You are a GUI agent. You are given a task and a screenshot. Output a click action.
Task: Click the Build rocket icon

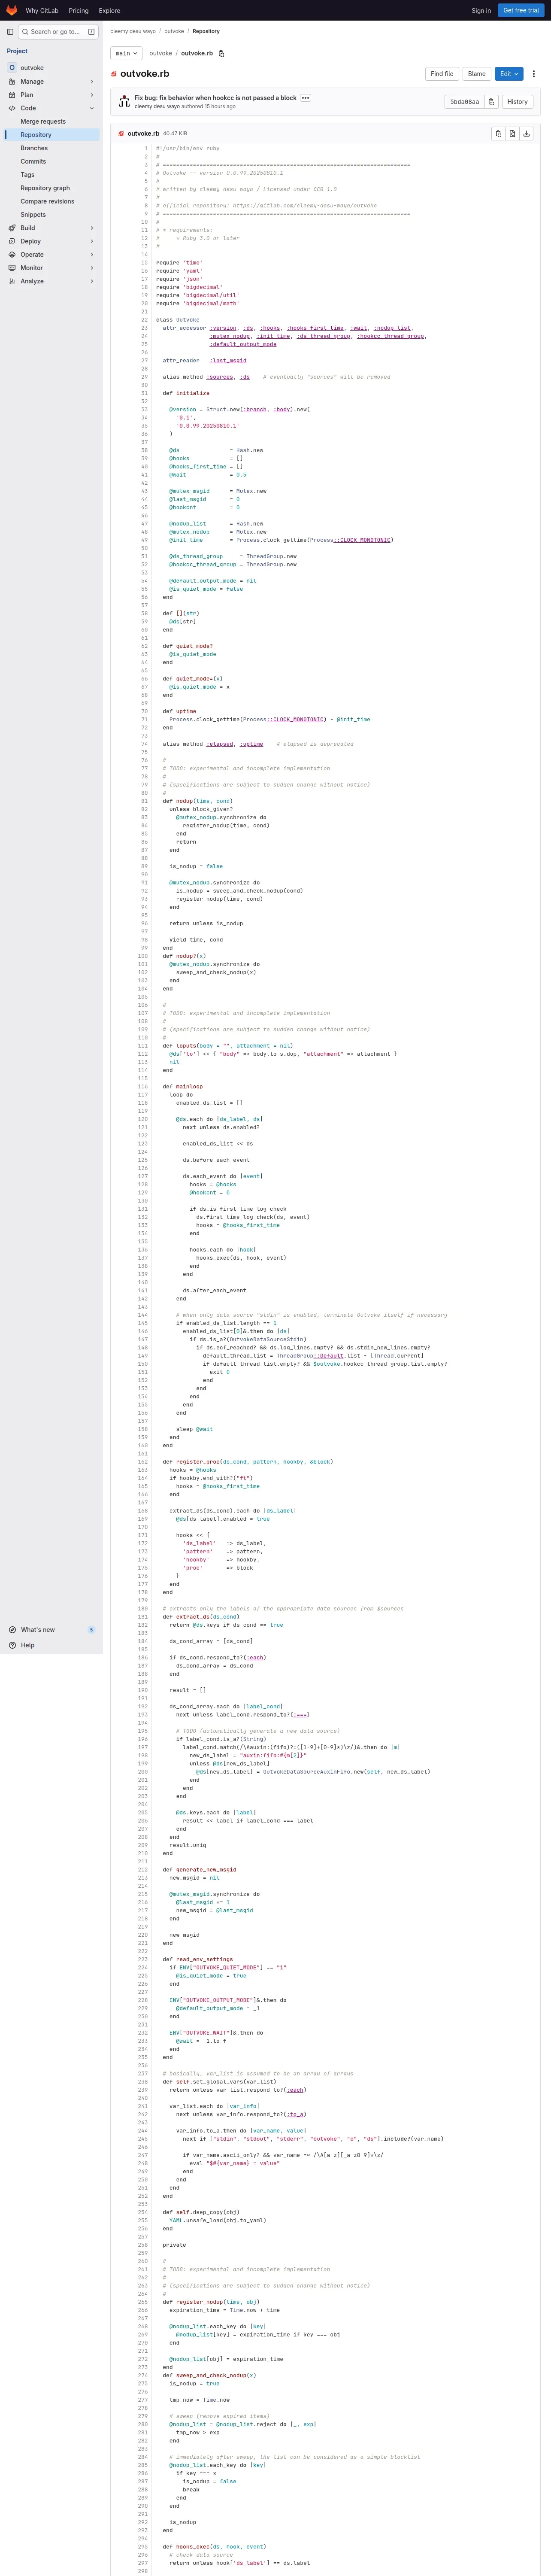tap(12, 228)
